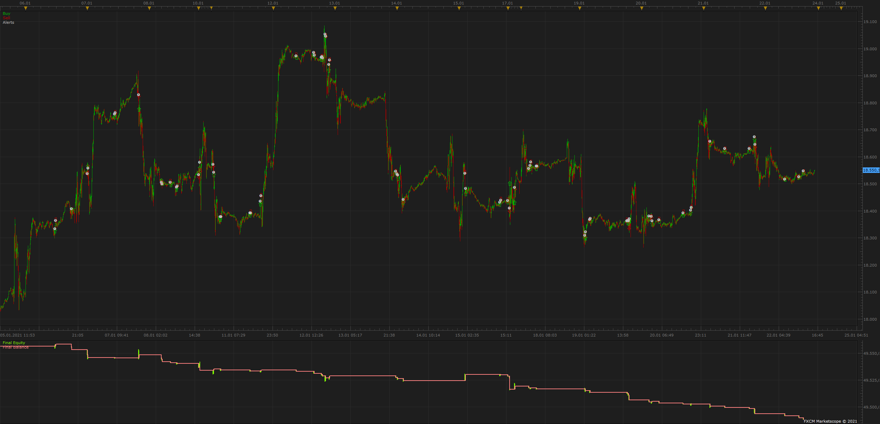Click the 15.01 02:35 time label
Viewport: 880px width, 424px height.
pyautogui.click(x=467, y=335)
